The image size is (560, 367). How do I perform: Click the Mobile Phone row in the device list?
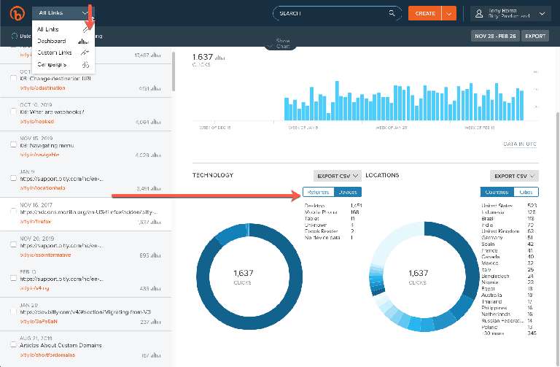(332, 212)
